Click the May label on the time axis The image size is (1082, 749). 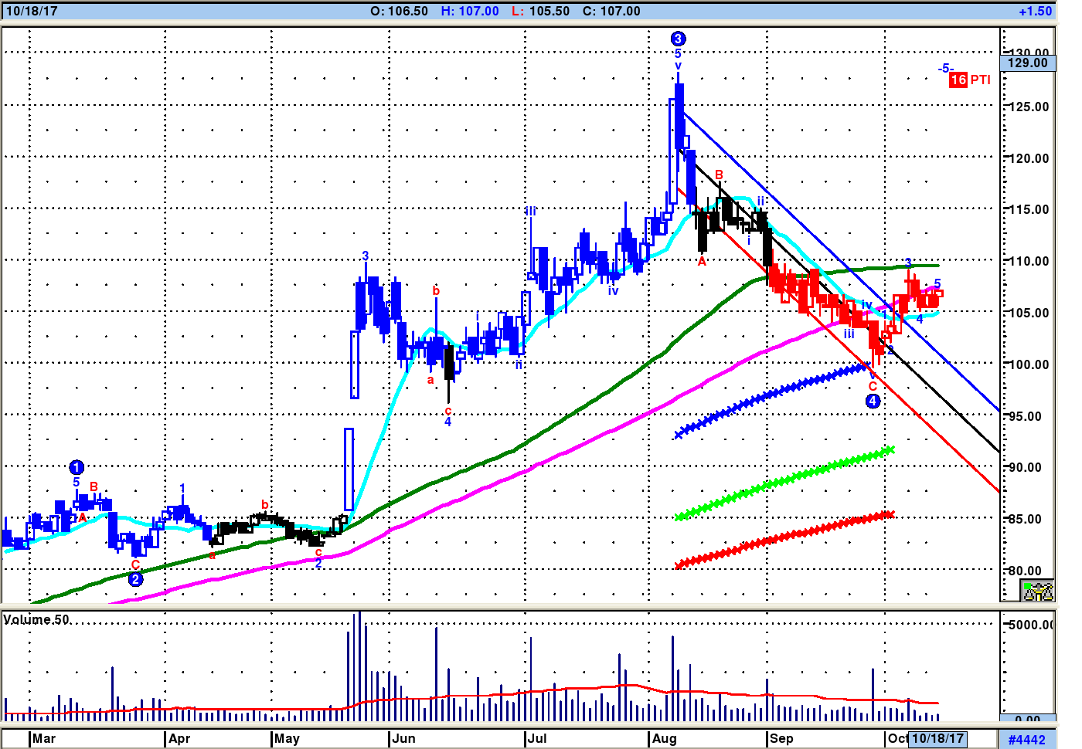(287, 738)
